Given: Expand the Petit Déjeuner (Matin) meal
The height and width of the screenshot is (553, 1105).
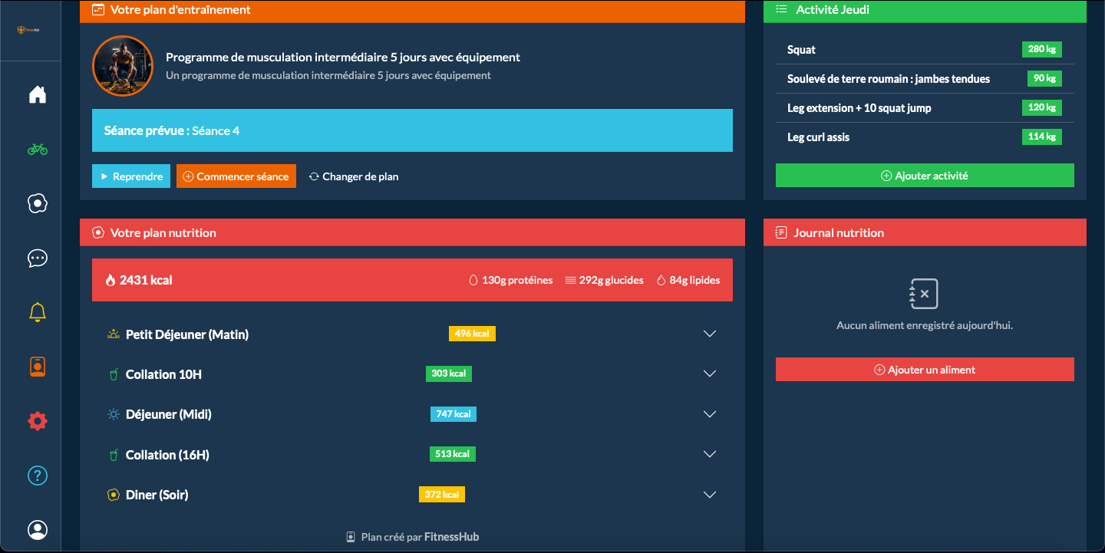Looking at the screenshot, I should [x=709, y=334].
